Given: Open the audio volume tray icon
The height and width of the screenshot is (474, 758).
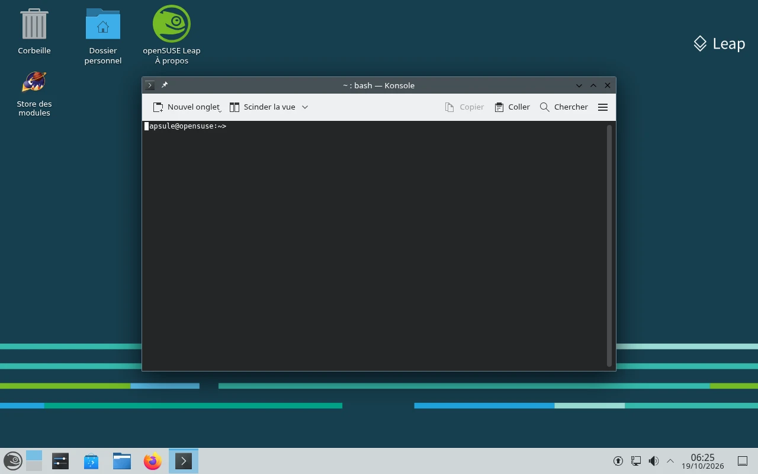Looking at the screenshot, I should [x=654, y=461].
